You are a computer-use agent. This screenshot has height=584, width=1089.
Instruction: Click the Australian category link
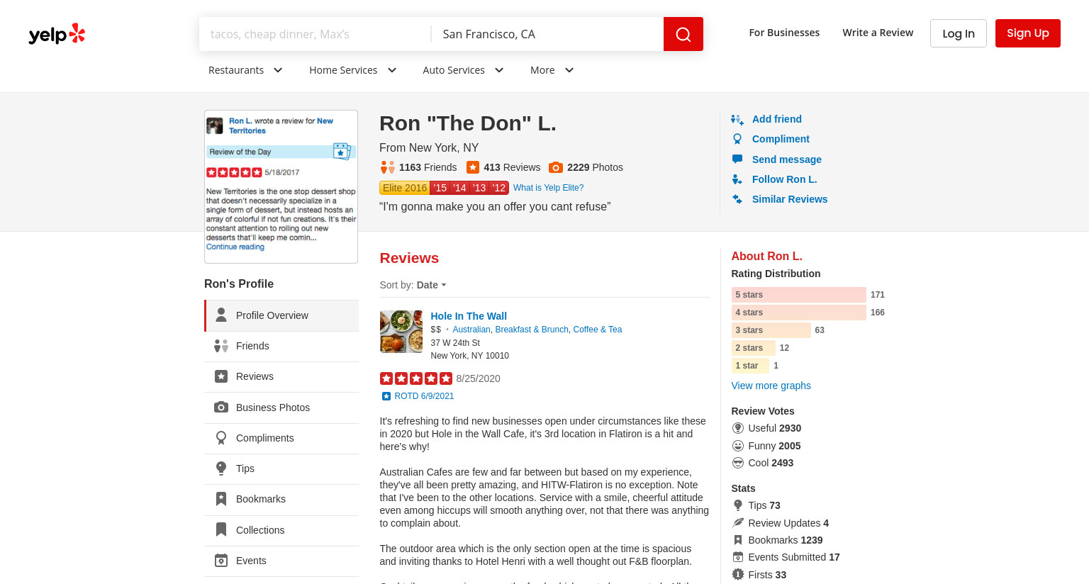pyautogui.click(x=471, y=330)
